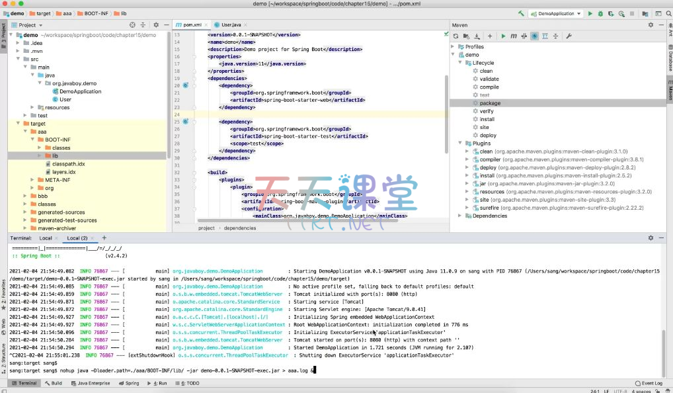Reload all Maven projects in Maven panel
This screenshot has width=673, height=393.
click(456, 36)
